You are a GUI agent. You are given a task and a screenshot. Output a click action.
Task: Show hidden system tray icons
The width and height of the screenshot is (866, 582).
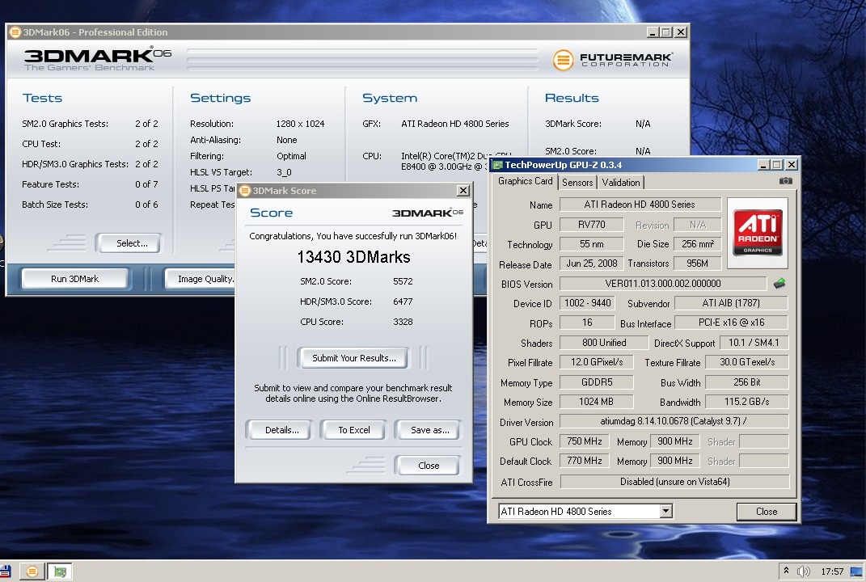point(786,571)
